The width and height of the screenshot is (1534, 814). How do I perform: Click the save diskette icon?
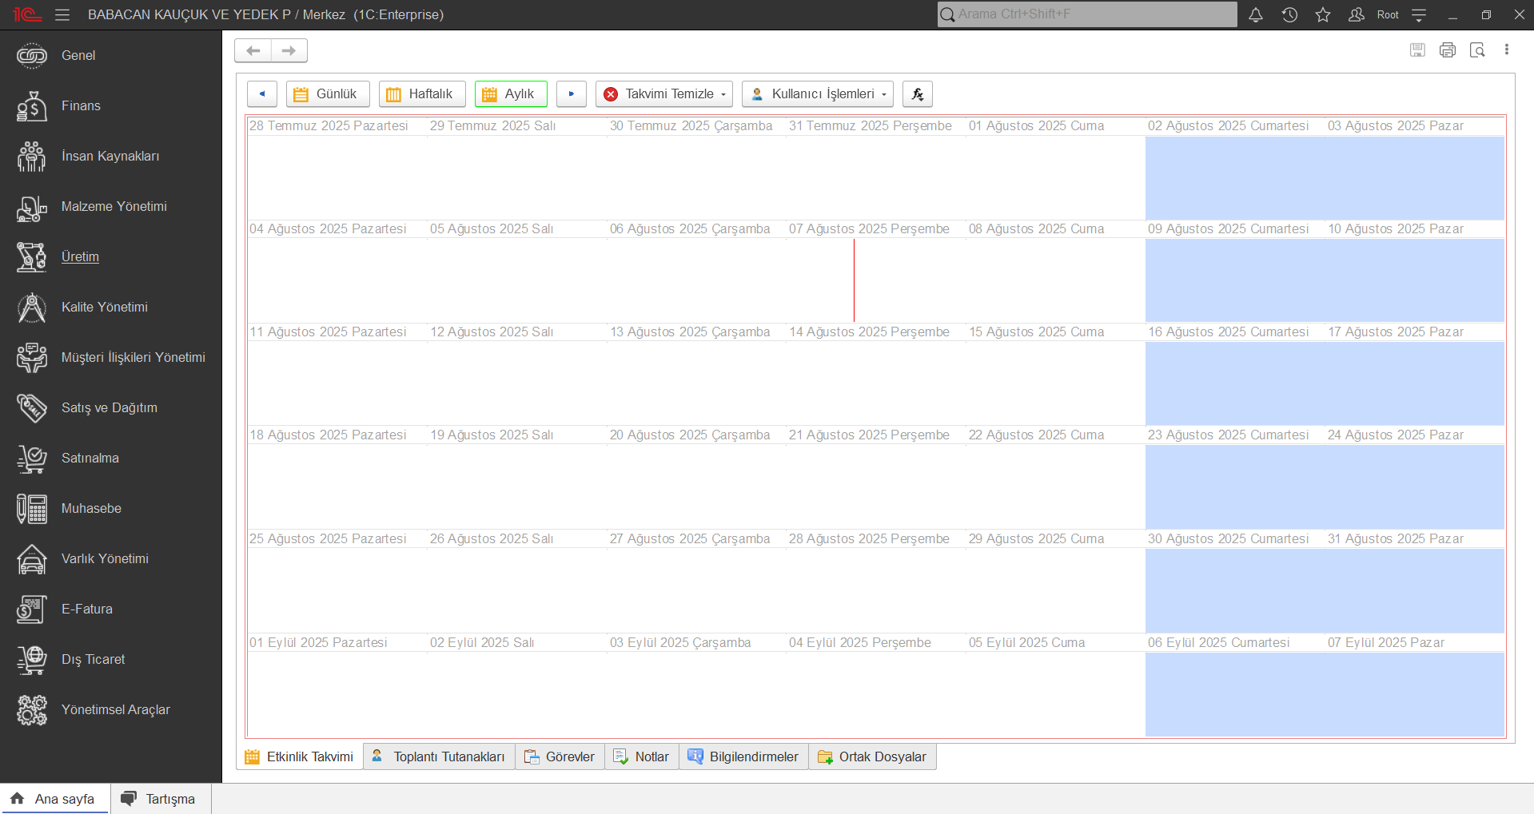1416,50
